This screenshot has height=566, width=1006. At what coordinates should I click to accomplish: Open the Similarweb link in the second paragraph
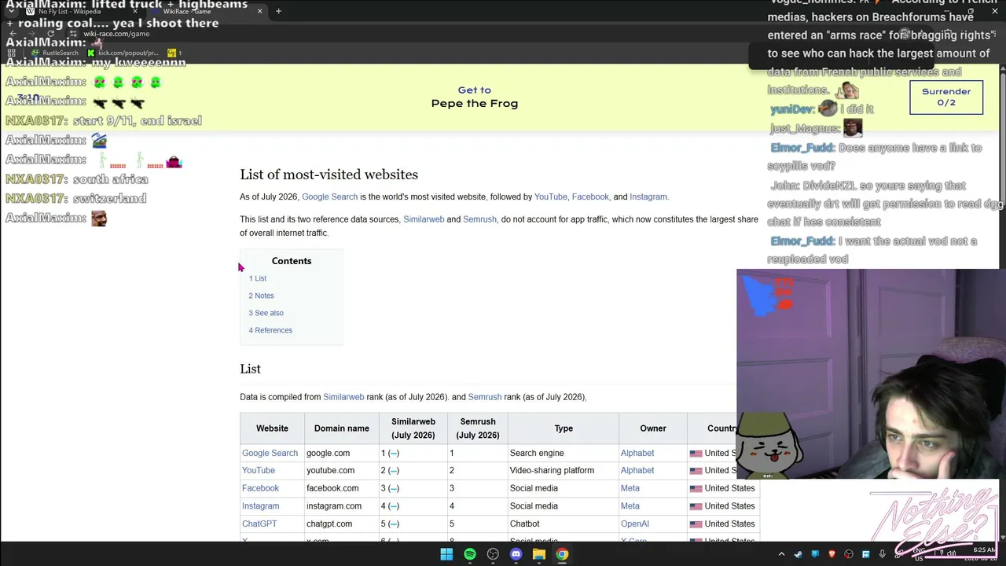[424, 219]
